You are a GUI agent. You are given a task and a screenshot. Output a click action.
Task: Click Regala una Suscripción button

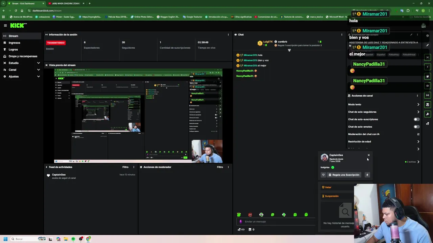click(344, 175)
